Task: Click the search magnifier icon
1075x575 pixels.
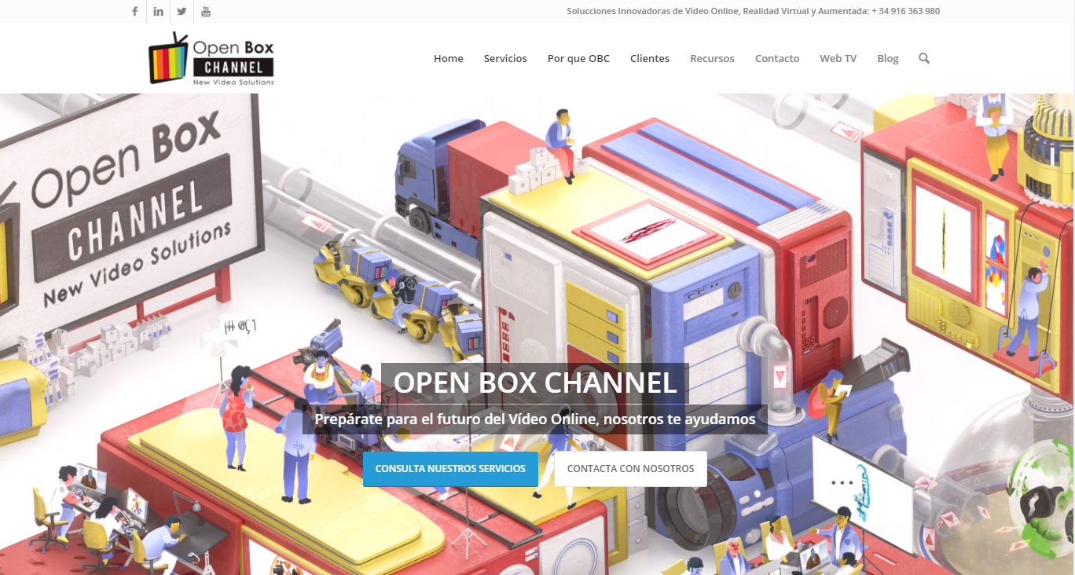Action: click(924, 58)
